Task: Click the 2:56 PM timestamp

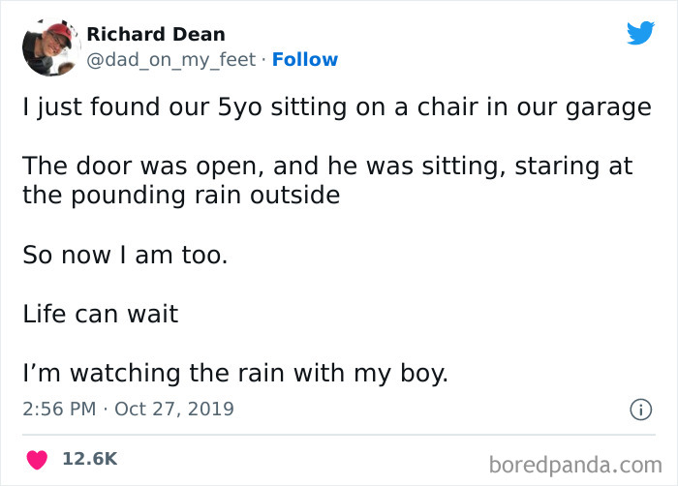Action: tap(59, 409)
